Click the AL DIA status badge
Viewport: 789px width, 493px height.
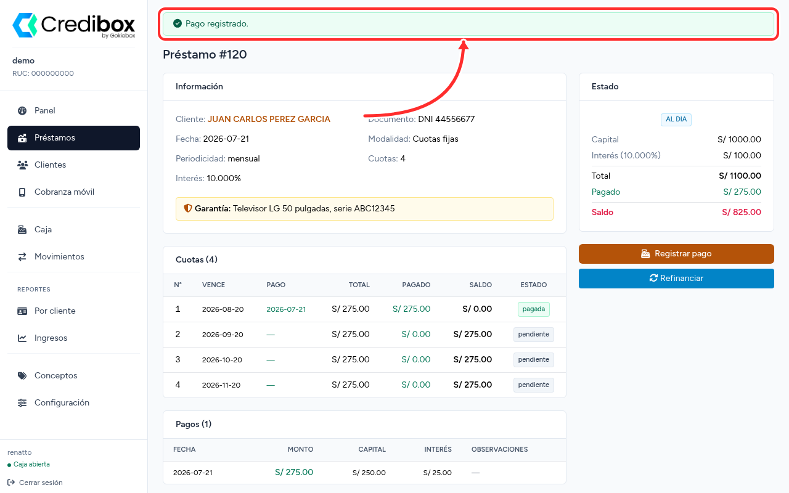(x=676, y=120)
